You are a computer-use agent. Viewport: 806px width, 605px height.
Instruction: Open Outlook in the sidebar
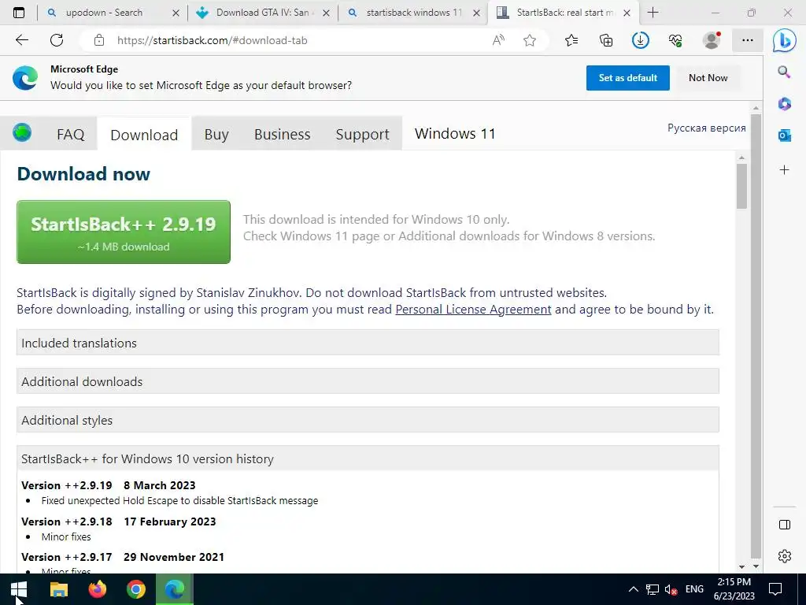pyautogui.click(x=785, y=135)
